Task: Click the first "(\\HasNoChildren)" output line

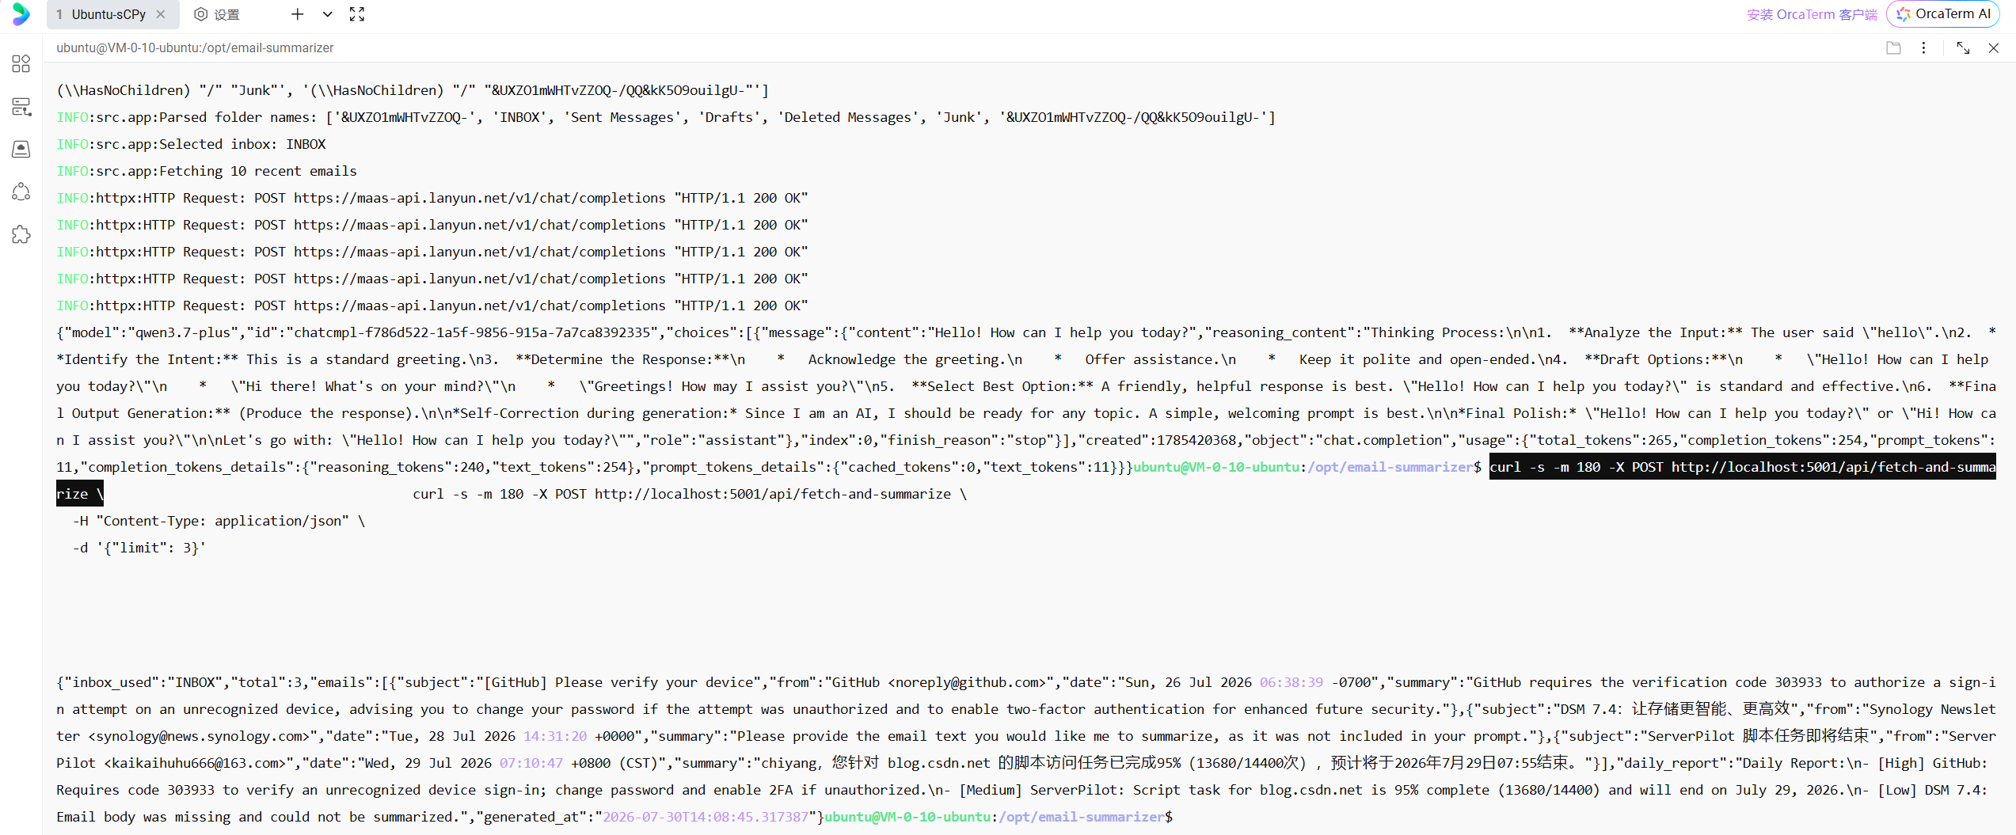Action: (413, 90)
